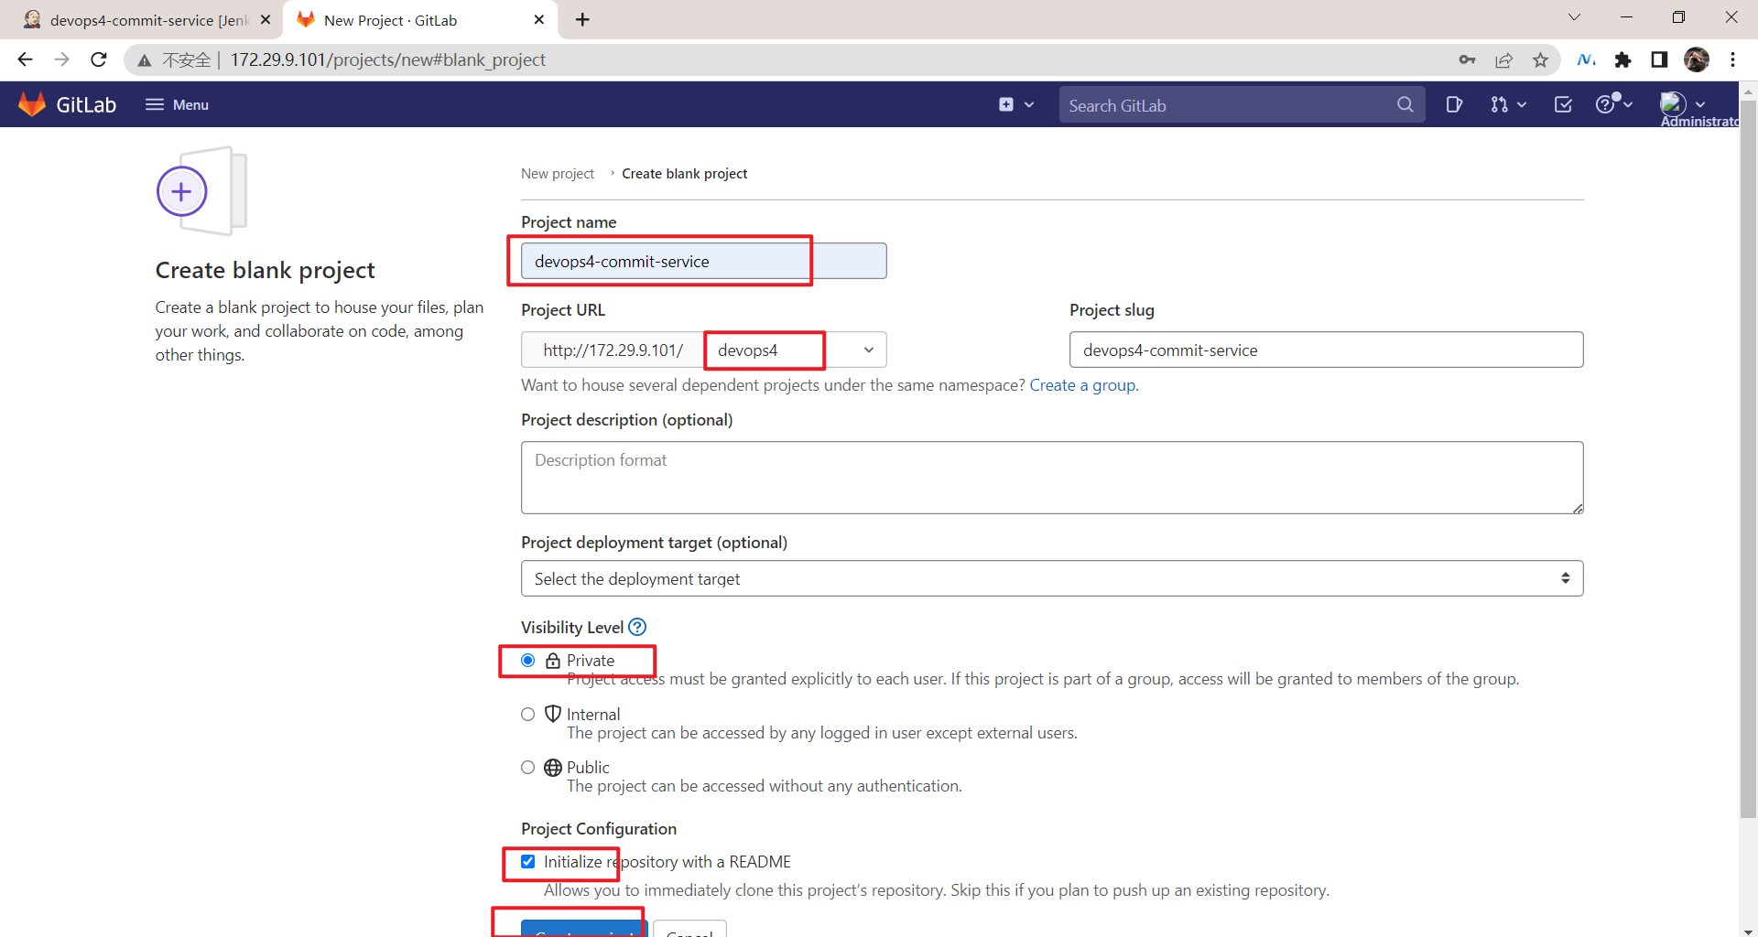Click the search magnifier icon

[x=1405, y=105]
